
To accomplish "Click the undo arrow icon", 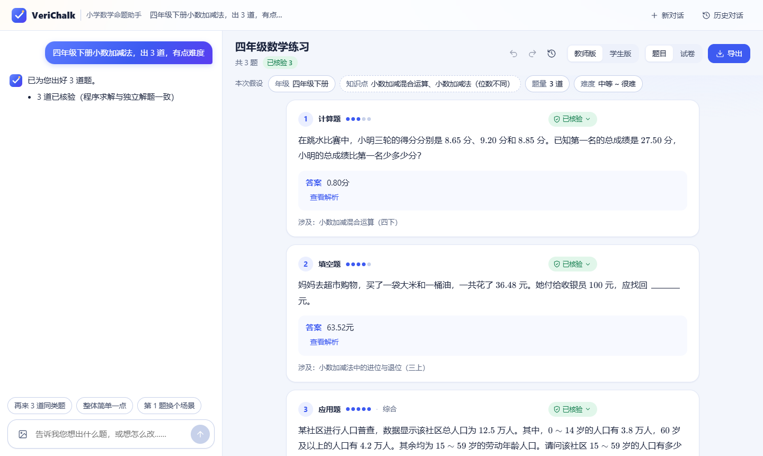I will click(513, 54).
